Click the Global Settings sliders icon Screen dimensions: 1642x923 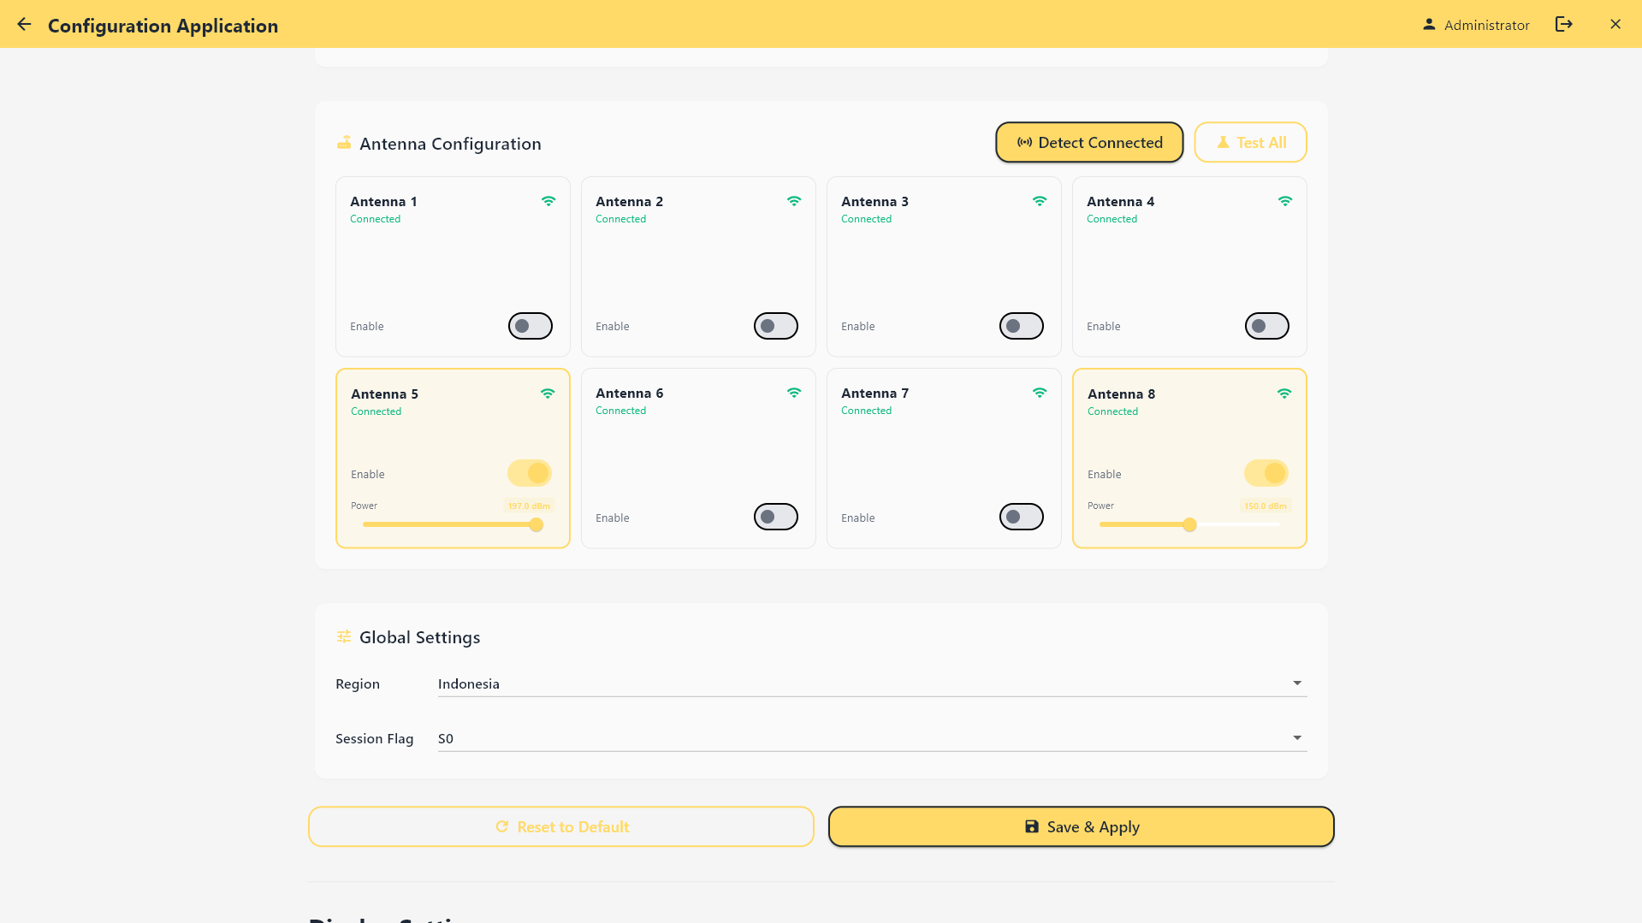pyautogui.click(x=344, y=637)
